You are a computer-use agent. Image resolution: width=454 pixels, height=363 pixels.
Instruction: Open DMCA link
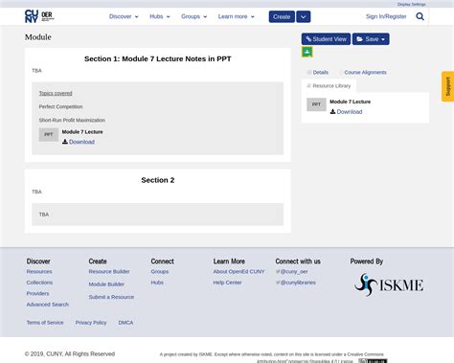pyautogui.click(x=125, y=323)
